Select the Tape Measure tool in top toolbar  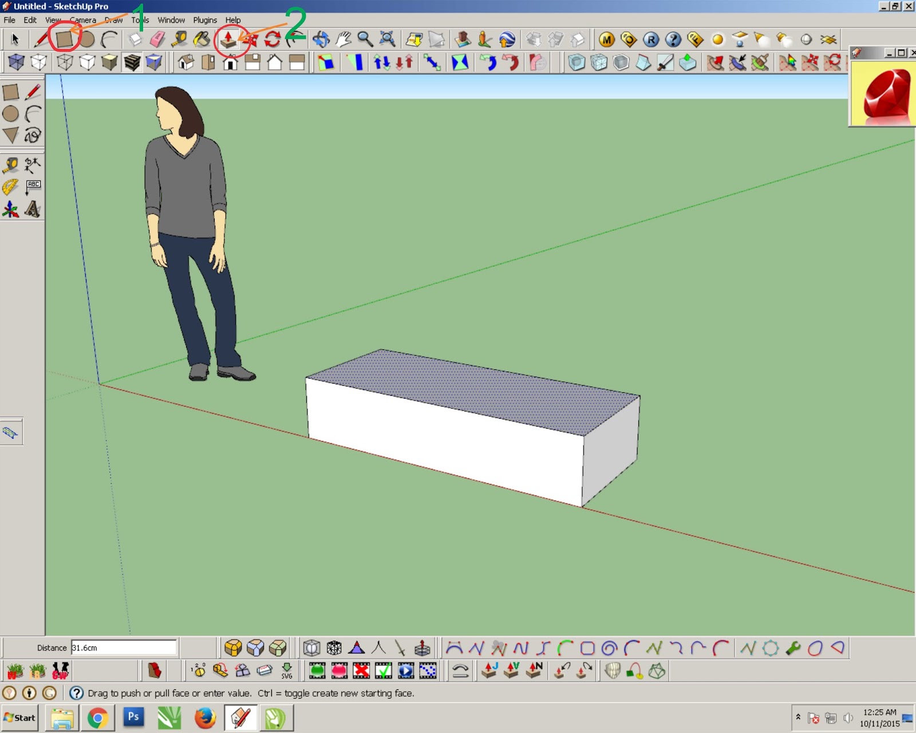click(179, 40)
